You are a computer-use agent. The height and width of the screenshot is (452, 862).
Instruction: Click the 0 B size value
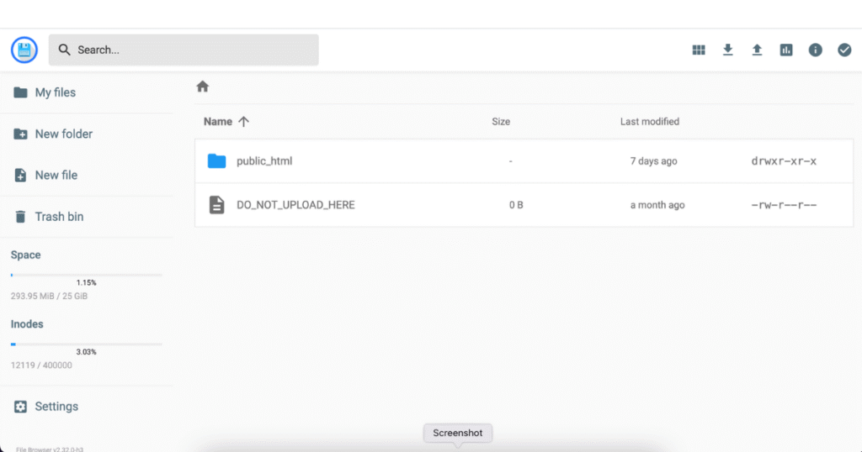(x=516, y=205)
